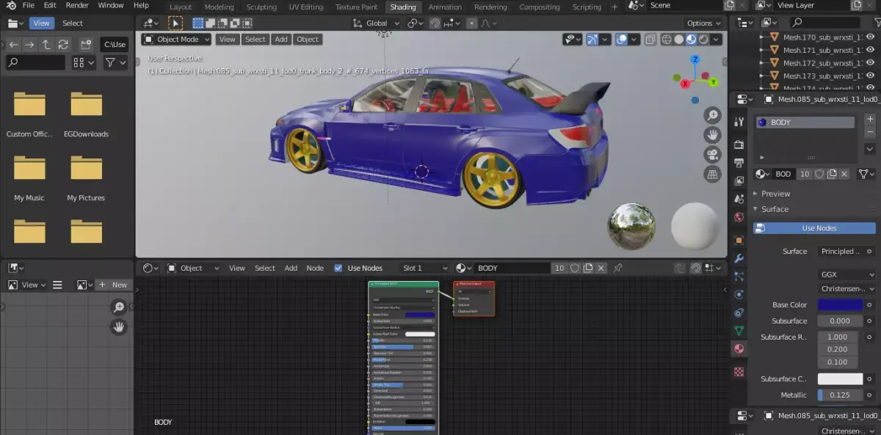Open GGX distribution dropdown

[846, 274]
